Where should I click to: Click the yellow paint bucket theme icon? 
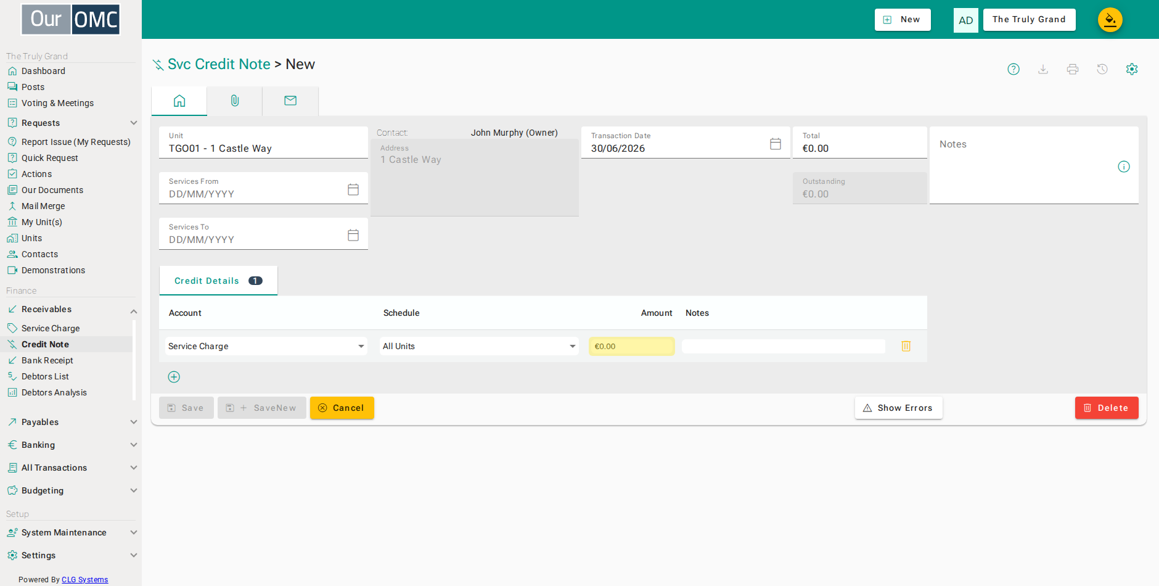point(1110,20)
